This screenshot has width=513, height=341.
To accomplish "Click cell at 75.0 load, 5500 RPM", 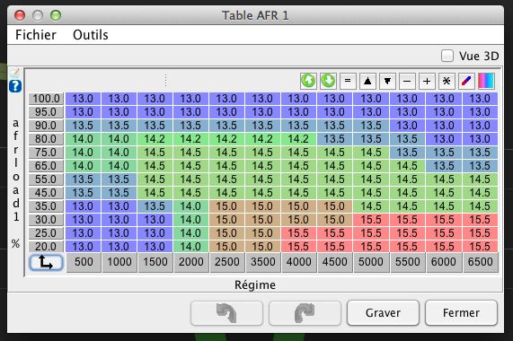I will [x=407, y=153].
